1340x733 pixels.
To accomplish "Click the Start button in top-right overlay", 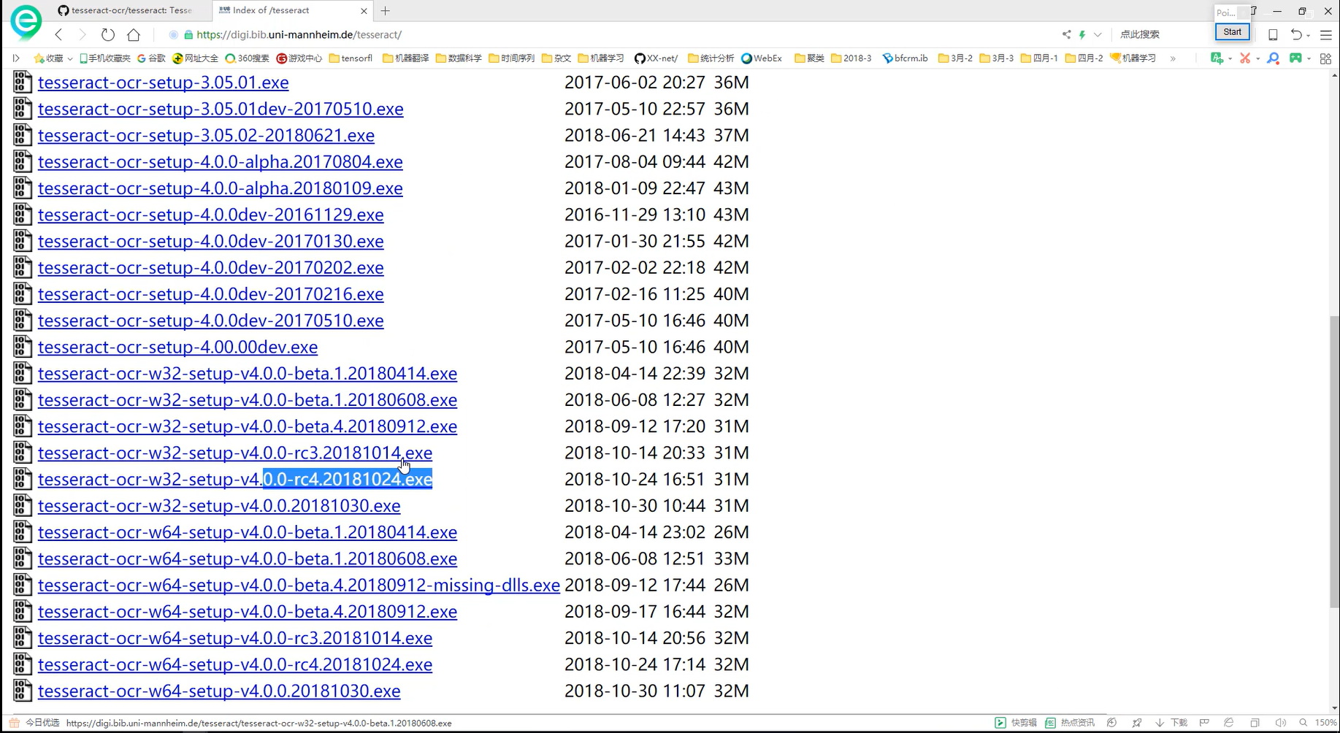I will click(1233, 32).
